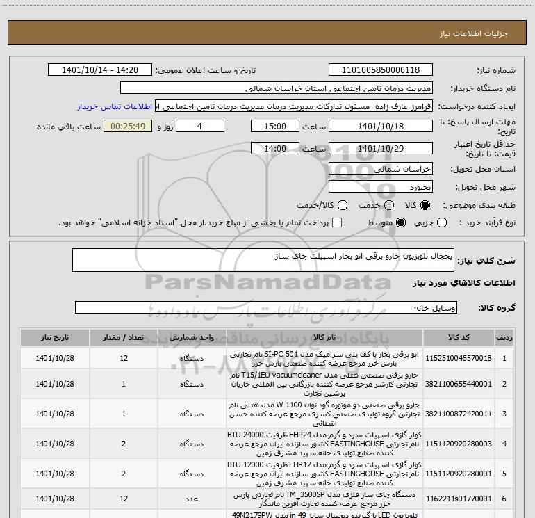Click product code 115112092028​0003

459,444
